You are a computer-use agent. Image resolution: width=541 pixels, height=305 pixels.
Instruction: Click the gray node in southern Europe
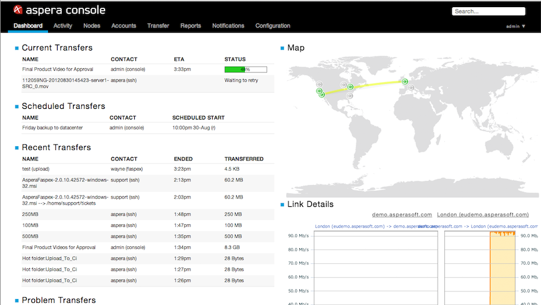pyautogui.click(x=411, y=88)
